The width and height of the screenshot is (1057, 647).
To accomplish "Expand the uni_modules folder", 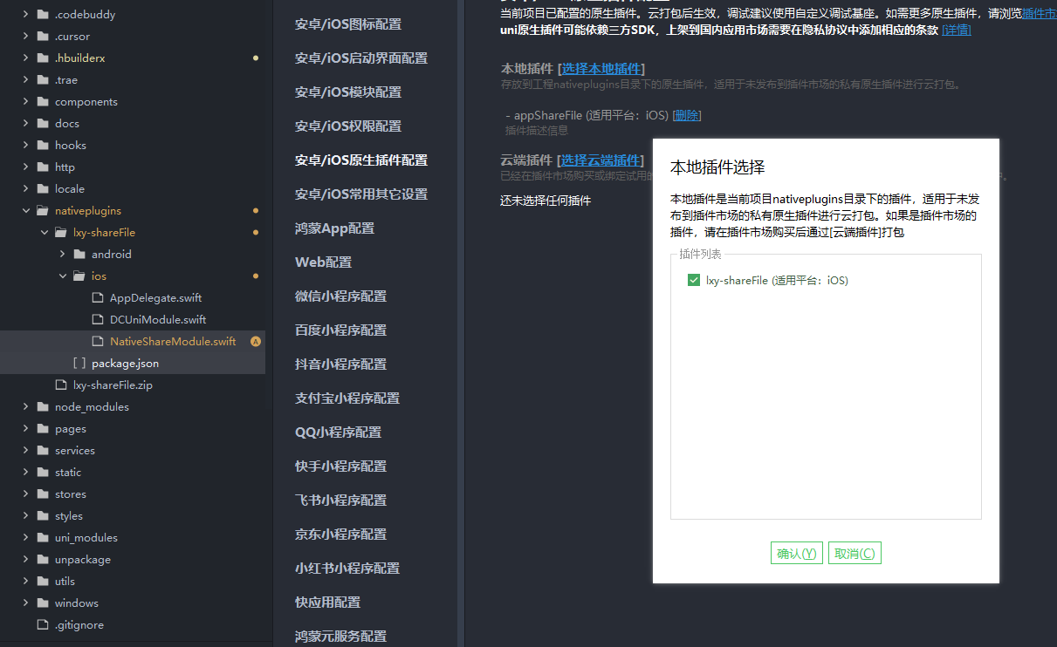I will point(24,538).
